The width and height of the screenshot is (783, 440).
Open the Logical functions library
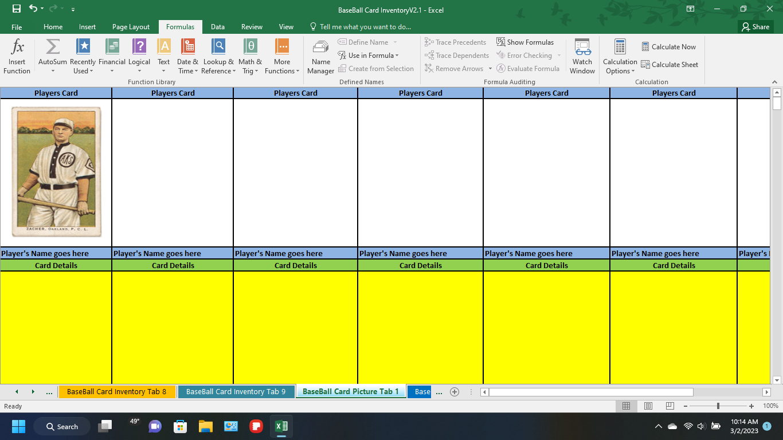(139, 57)
